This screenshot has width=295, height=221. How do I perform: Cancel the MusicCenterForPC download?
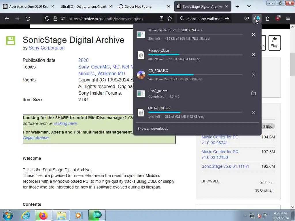pos(254,35)
